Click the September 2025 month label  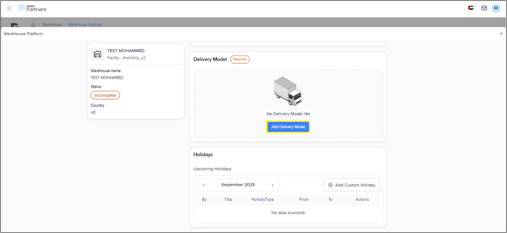(x=238, y=185)
